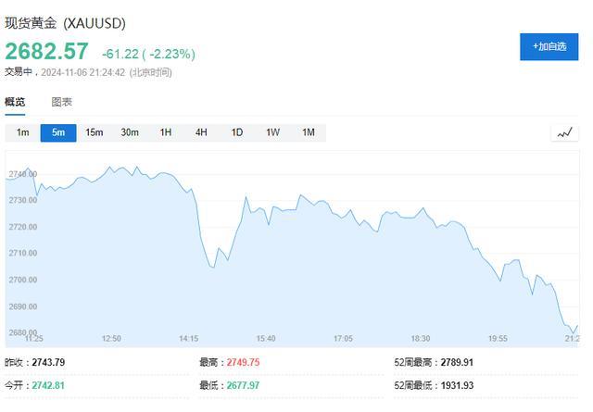Open the 概览 overview tab
This screenshot has height=412, width=593.
tap(15, 102)
